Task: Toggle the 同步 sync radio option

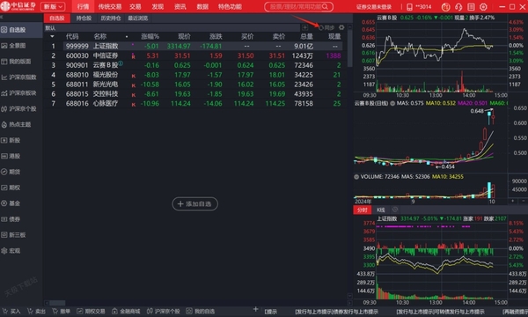Action: [x=326, y=27]
